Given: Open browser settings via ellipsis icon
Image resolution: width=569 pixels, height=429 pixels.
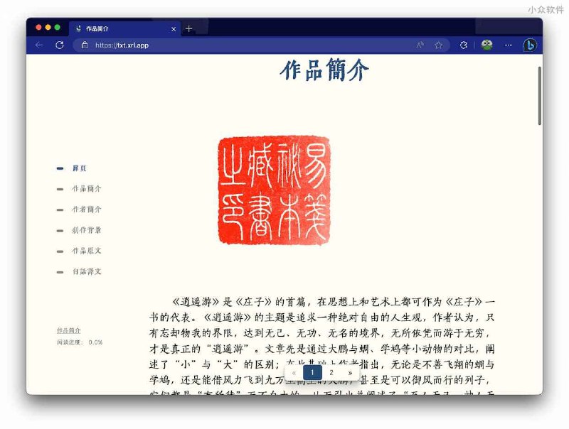Looking at the screenshot, I should click(508, 44).
